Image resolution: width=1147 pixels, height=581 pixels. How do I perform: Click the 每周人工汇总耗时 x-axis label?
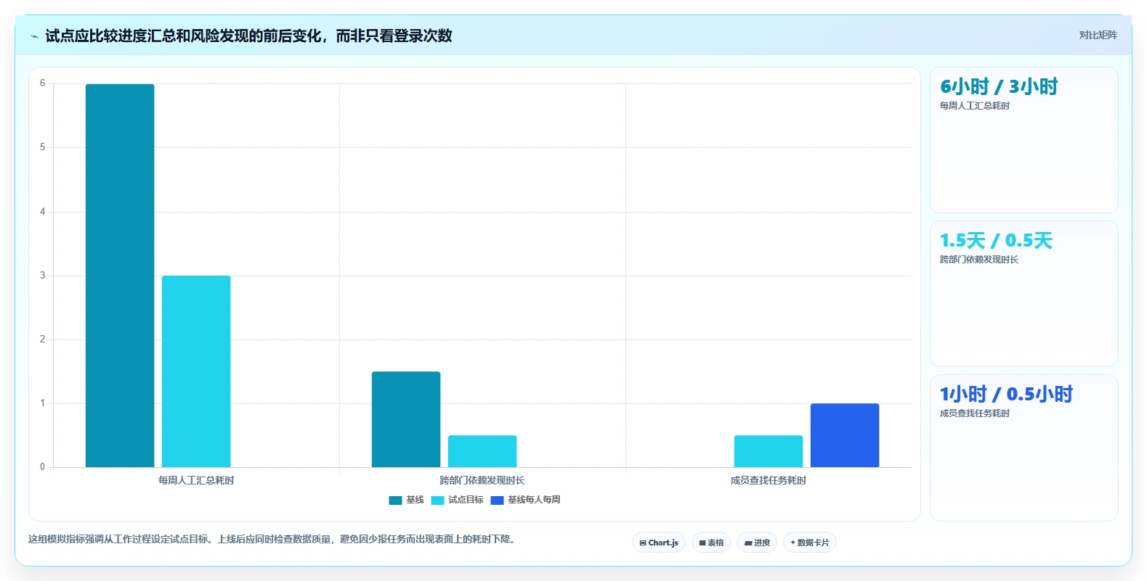(196, 480)
